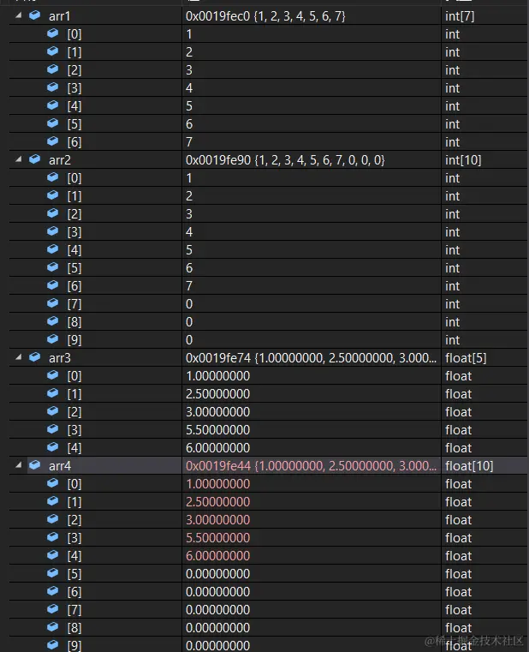529x652 pixels.
Task: Click the int[10] type cell
Action: [x=463, y=160]
